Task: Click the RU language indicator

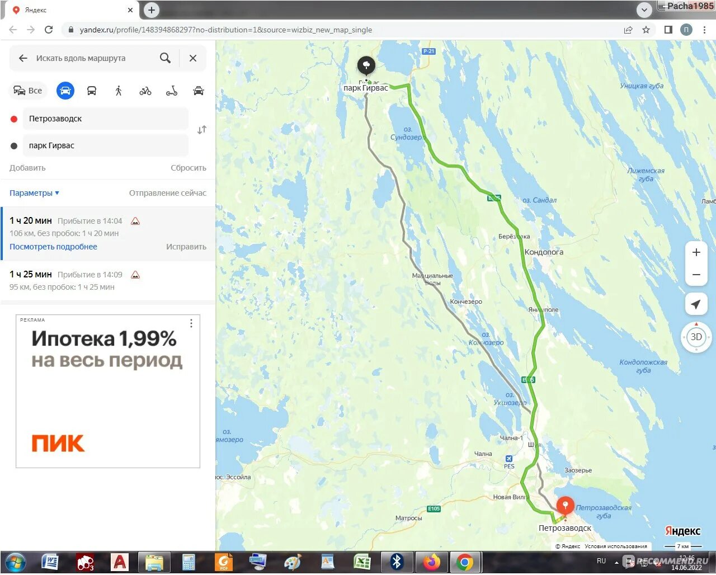Action: tap(601, 560)
